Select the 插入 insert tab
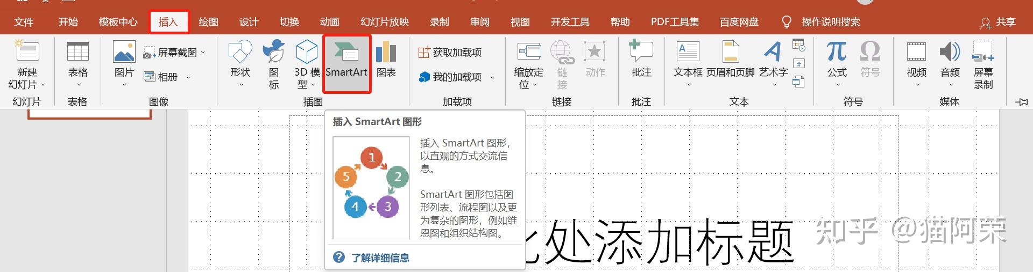 point(168,22)
